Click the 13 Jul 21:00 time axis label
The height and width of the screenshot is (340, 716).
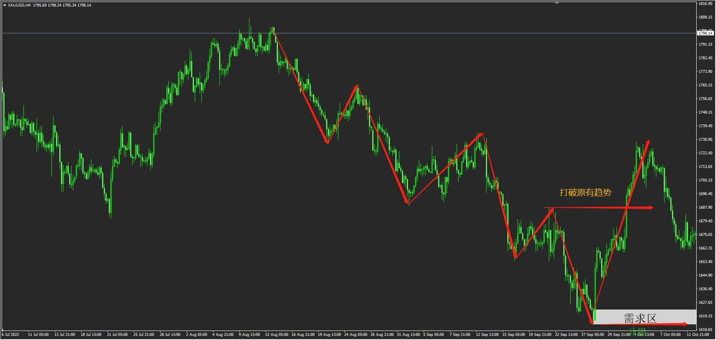65,335
